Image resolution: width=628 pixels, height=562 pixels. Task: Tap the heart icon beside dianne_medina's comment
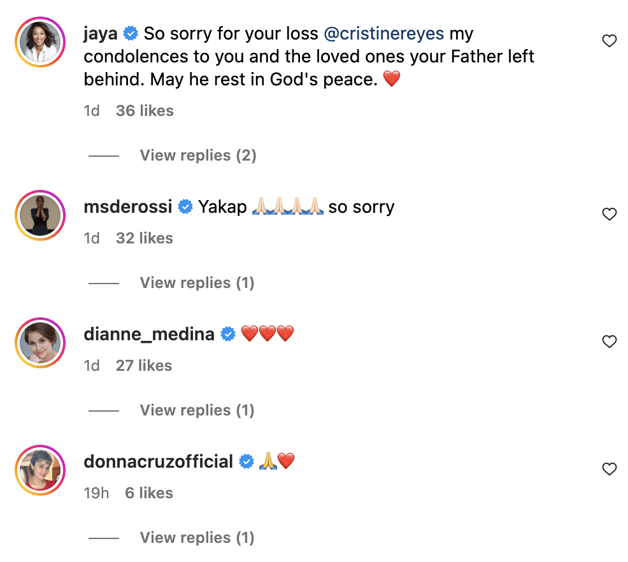(x=610, y=342)
